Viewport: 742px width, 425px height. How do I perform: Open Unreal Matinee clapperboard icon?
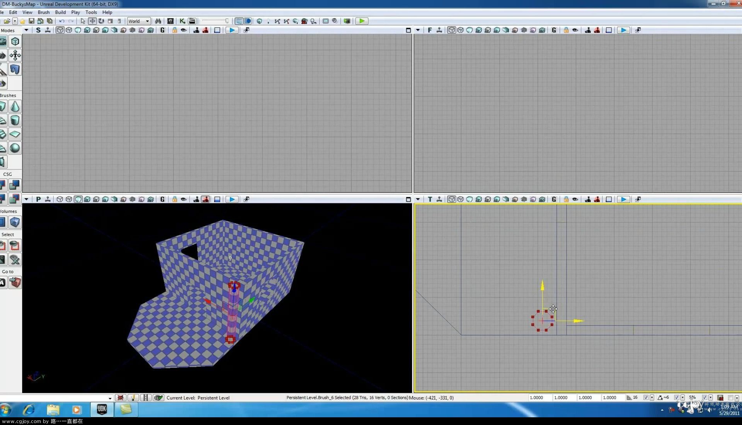192,21
